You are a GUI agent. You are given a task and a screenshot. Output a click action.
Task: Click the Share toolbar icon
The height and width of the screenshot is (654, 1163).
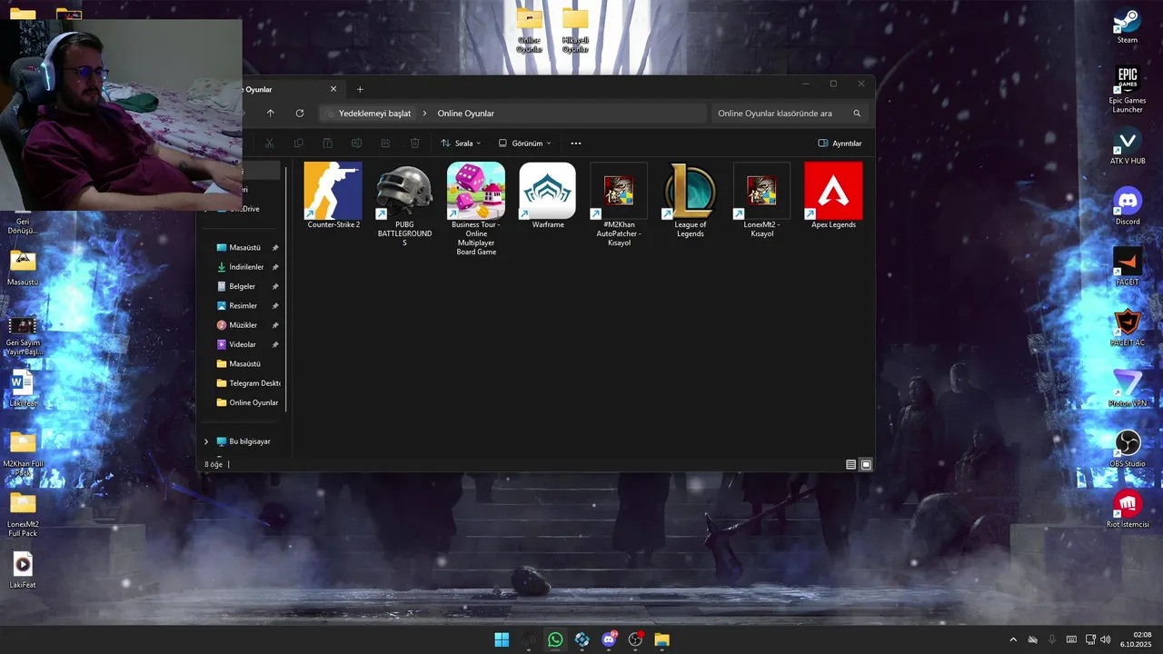point(385,143)
